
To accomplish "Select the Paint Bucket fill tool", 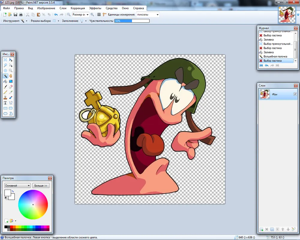I will pyautogui.click(x=5, y=81).
